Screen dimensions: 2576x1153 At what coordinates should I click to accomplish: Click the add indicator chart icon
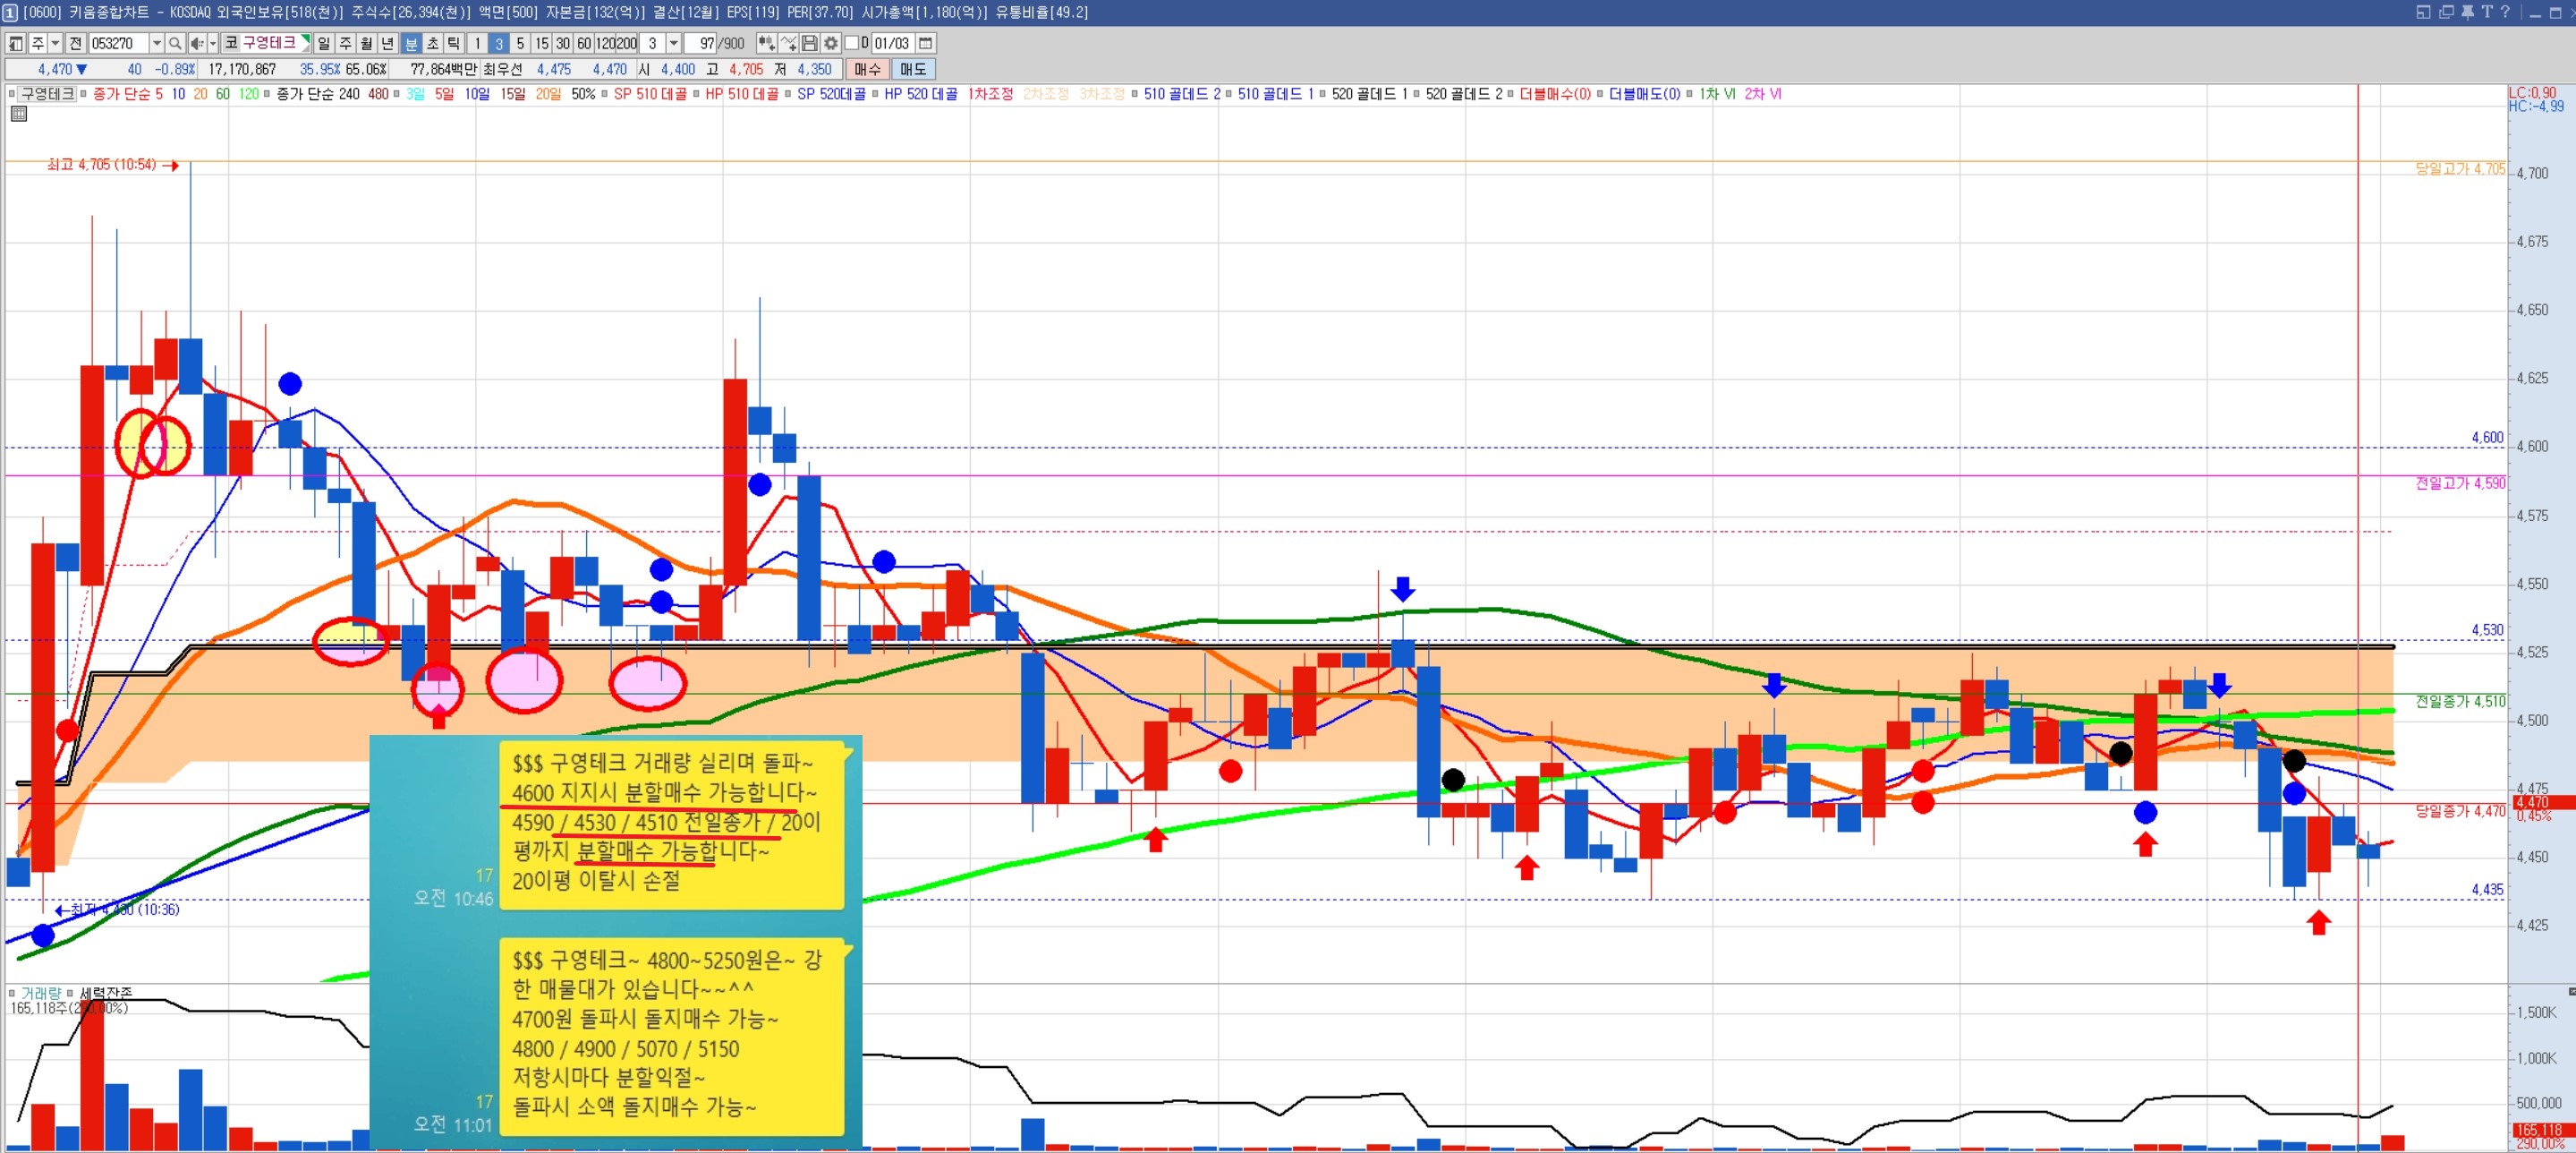pyautogui.click(x=766, y=43)
